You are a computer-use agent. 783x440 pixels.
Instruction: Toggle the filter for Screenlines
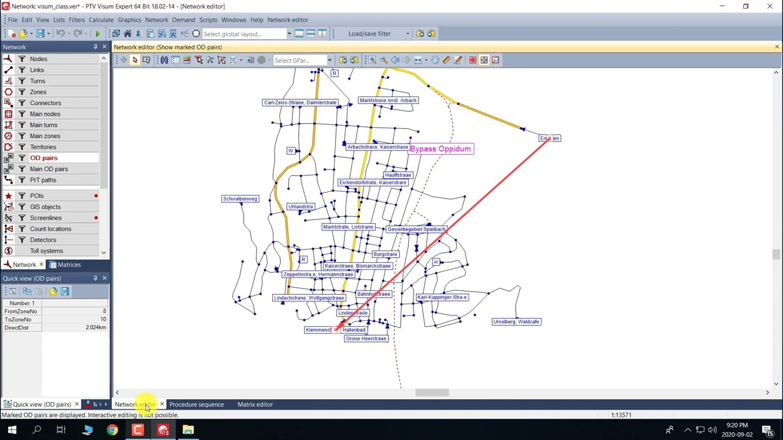pyautogui.click(x=21, y=218)
